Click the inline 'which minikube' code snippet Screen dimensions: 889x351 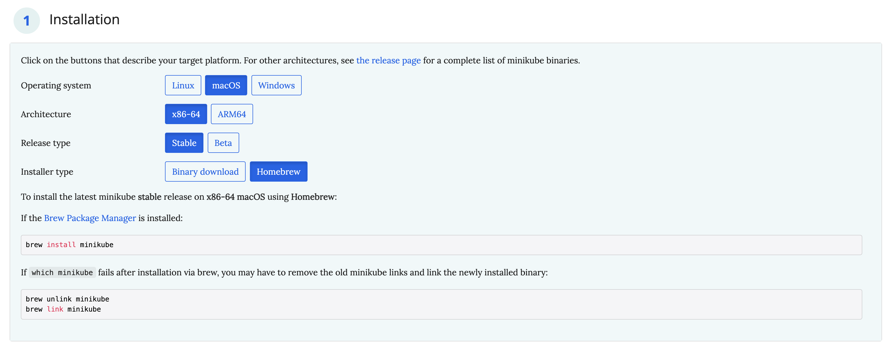click(62, 272)
